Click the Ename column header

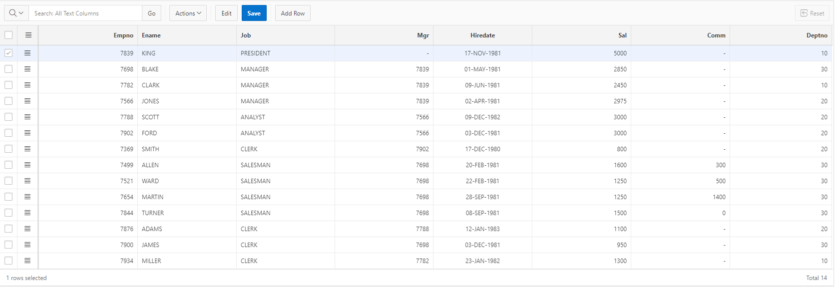click(x=151, y=35)
